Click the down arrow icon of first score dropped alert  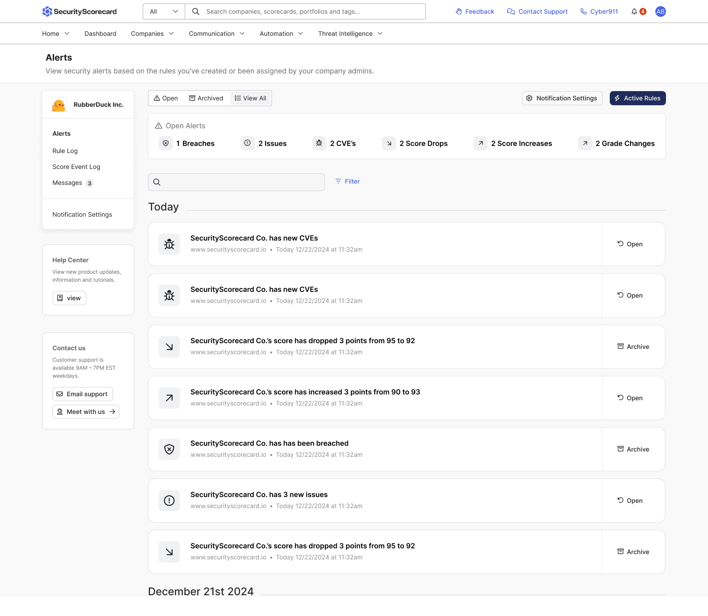[169, 347]
